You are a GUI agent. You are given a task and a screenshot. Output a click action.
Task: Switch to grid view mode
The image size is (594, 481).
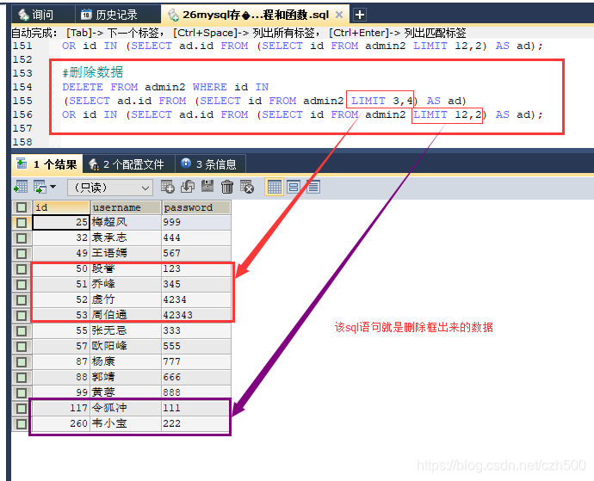(275, 187)
